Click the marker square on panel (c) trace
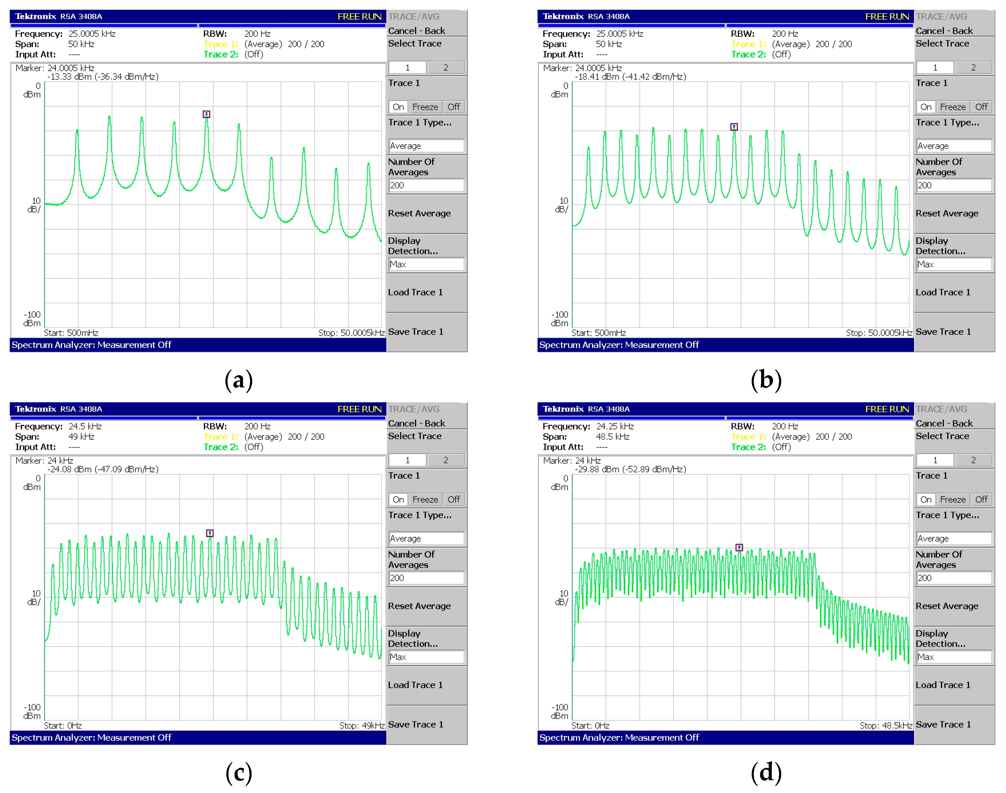Screen dimensions: 1006x793 pyautogui.click(x=210, y=533)
